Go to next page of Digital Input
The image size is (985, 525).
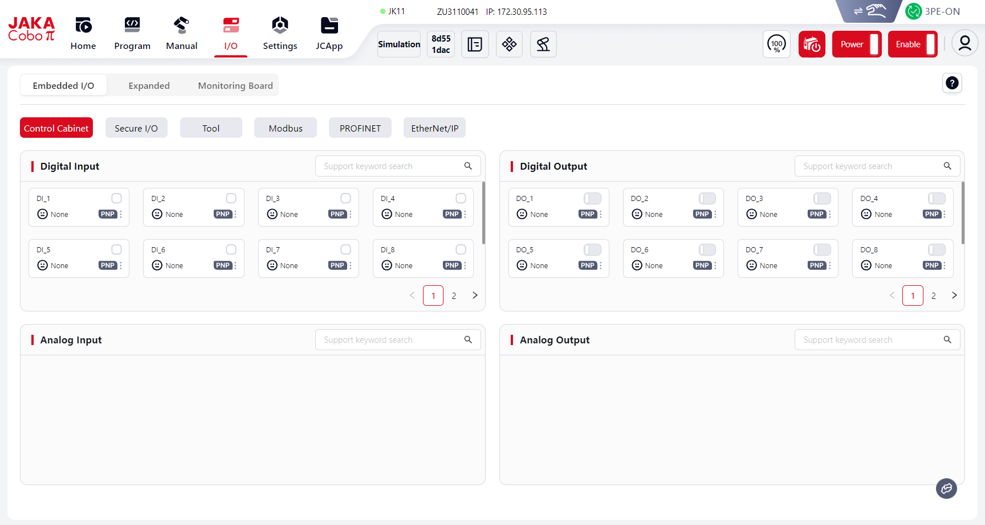coord(475,296)
